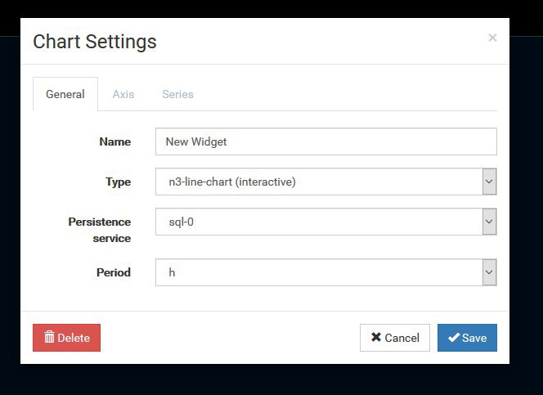Image resolution: width=543 pixels, height=395 pixels.
Task: Click the sql-0 value in the Persistence service box
Action: [181, 222]
